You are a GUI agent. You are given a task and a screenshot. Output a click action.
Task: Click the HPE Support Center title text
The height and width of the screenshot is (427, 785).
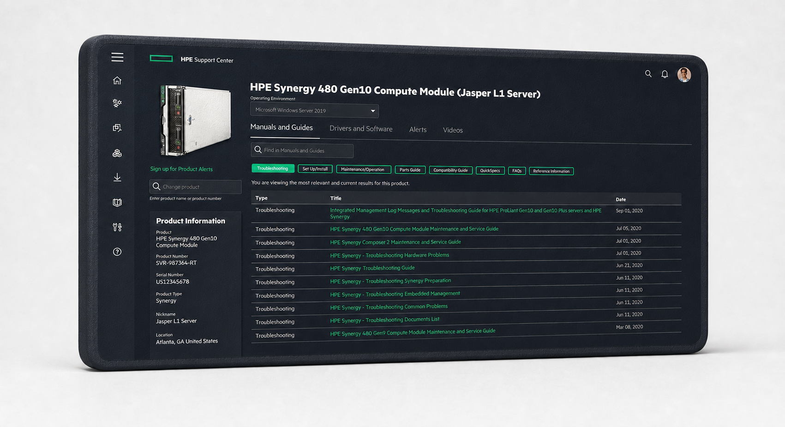click(x=207, y=60)
